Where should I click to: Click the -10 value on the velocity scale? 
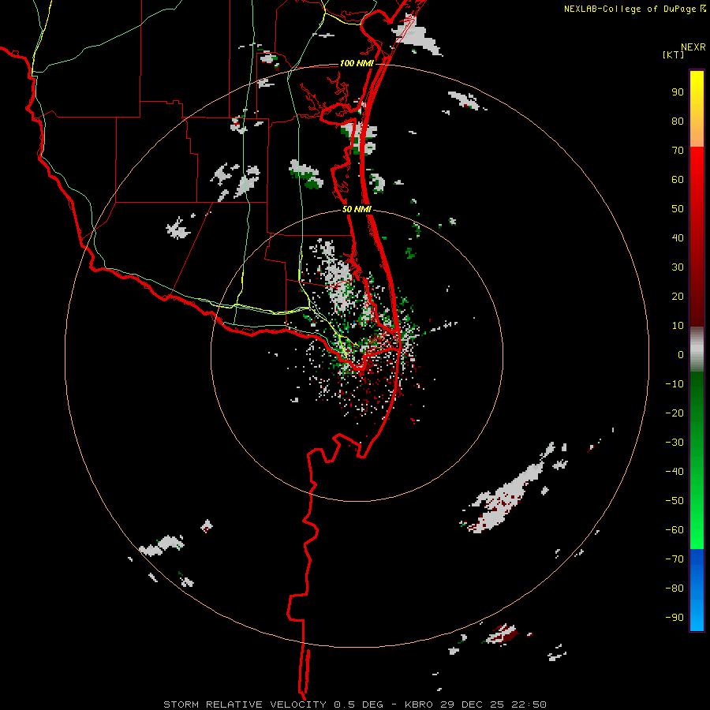point(674,384)
